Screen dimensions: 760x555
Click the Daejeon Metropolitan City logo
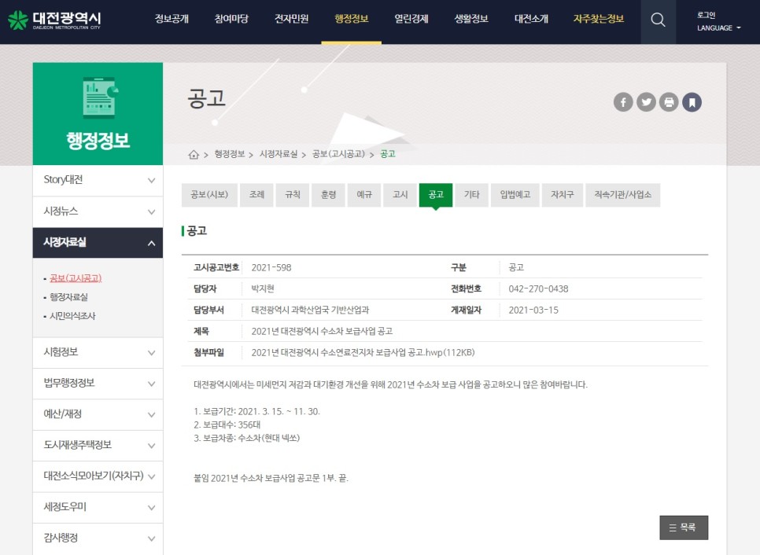point(54,20)
